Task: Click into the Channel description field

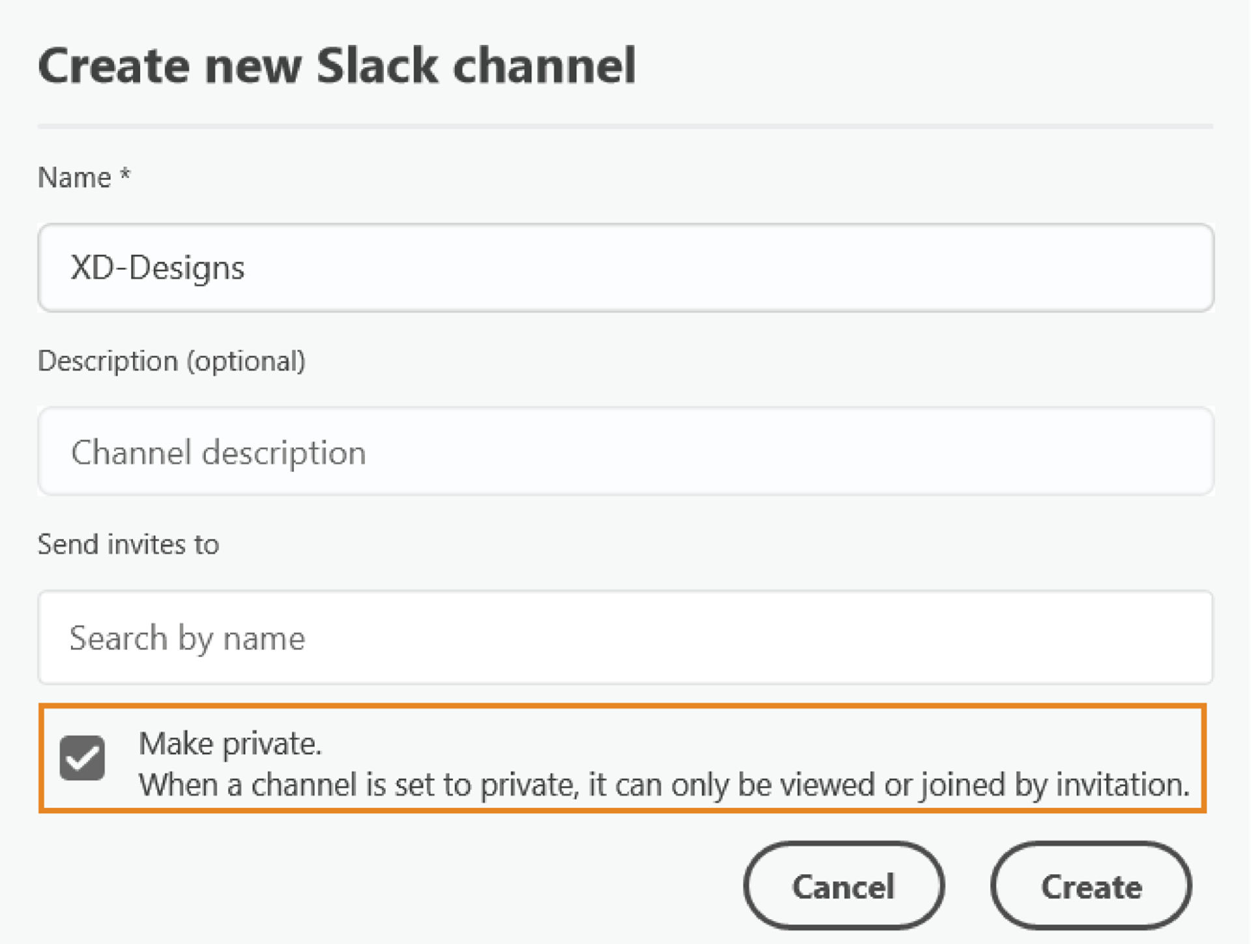Action: point(625,451)
